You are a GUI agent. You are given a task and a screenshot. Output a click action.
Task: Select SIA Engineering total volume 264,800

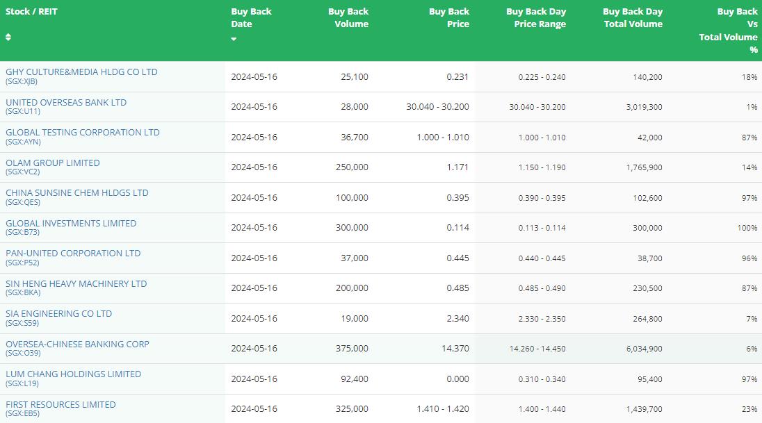647,319
